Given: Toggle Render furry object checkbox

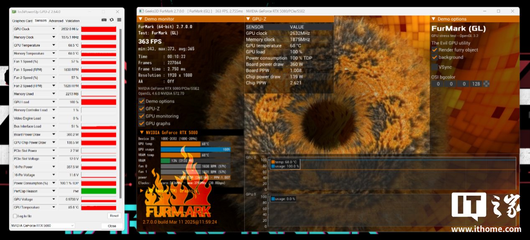Looking at the screenshot, I should (435, 50).
